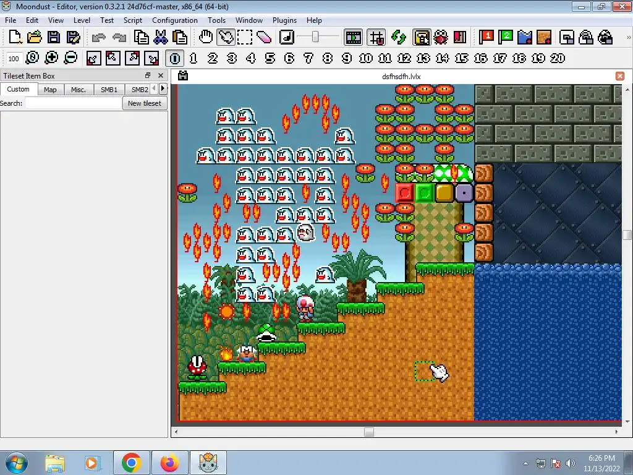This screenshot has width=633, height=475.
Task: Click the Save As icon
Action: [73, 38]
